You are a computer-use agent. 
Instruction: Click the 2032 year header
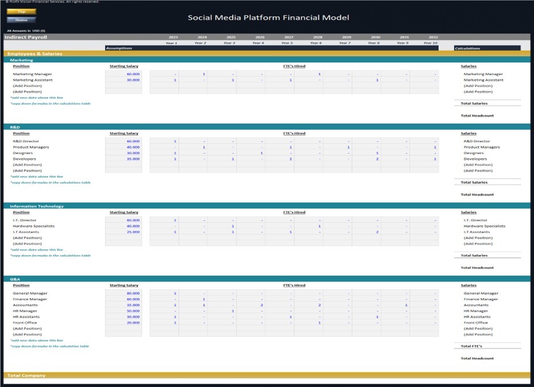click(x=433, y=37)
